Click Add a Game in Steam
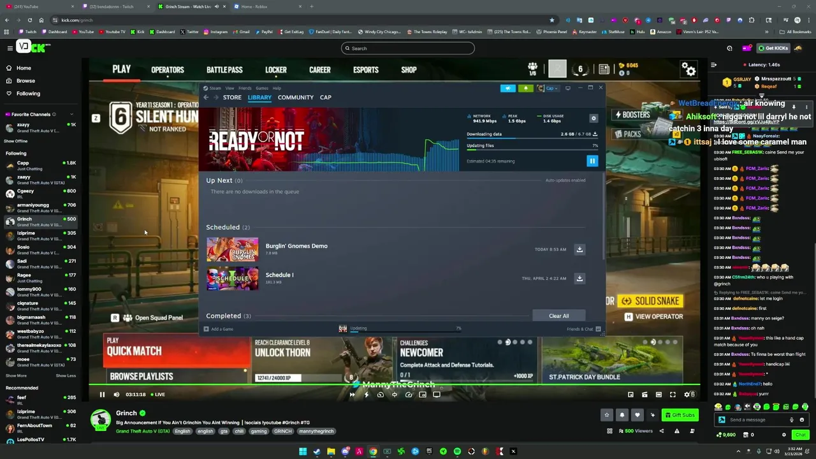 [218, 329]
